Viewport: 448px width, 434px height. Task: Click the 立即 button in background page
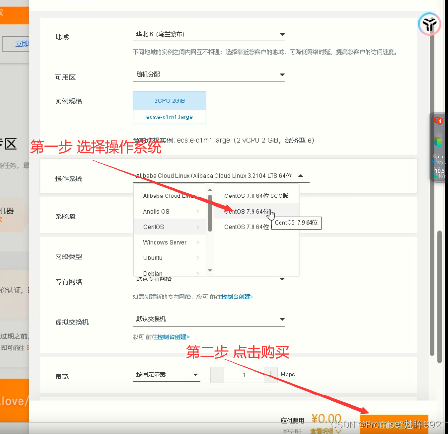coord(16,44)
